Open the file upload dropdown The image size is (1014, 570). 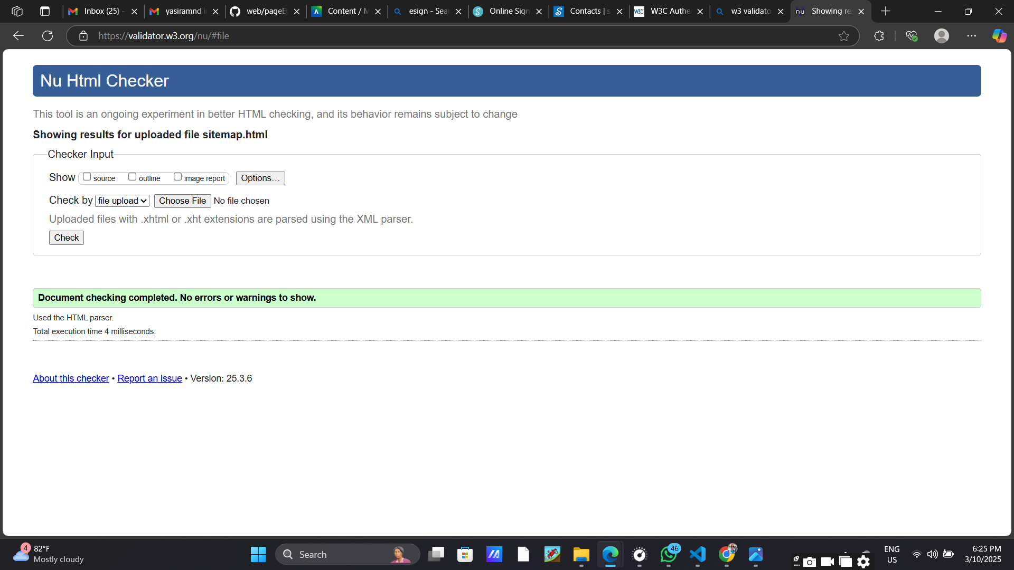coord(122,201)
